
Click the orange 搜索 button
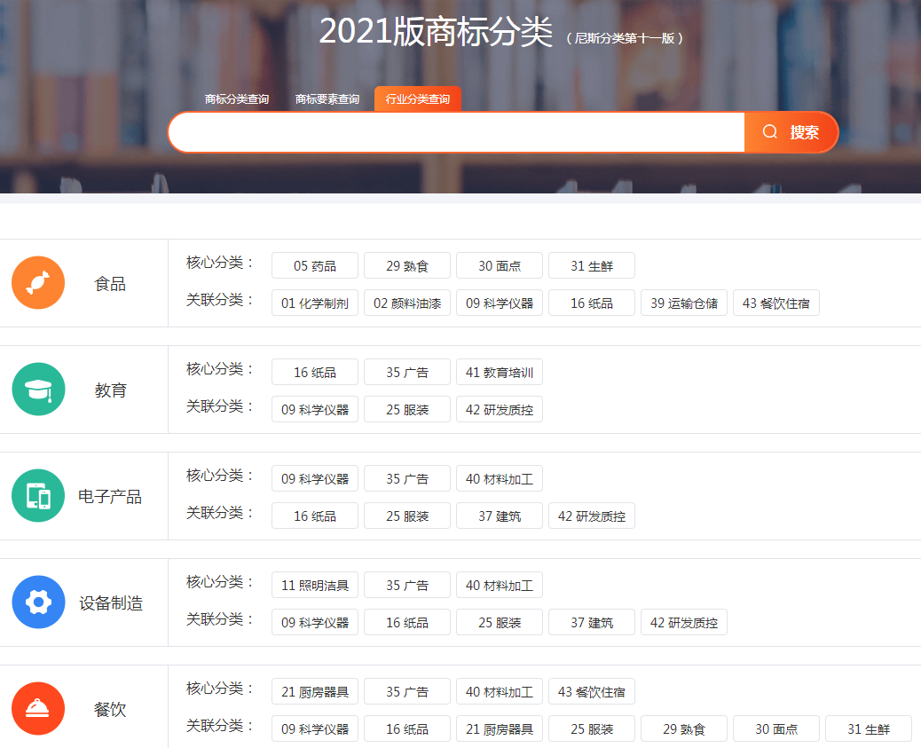click(x=791, y=132)
